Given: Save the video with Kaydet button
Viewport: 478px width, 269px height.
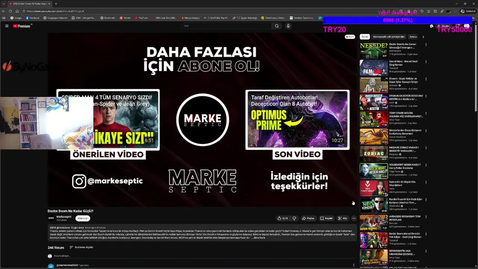Looking at the screenshot, I should tap(326, 218).
